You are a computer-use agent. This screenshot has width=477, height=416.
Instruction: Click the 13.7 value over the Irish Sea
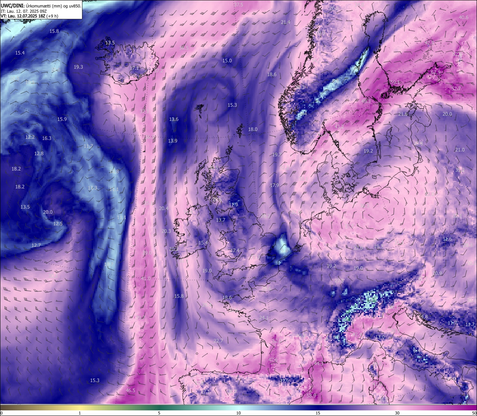[221, 220]
